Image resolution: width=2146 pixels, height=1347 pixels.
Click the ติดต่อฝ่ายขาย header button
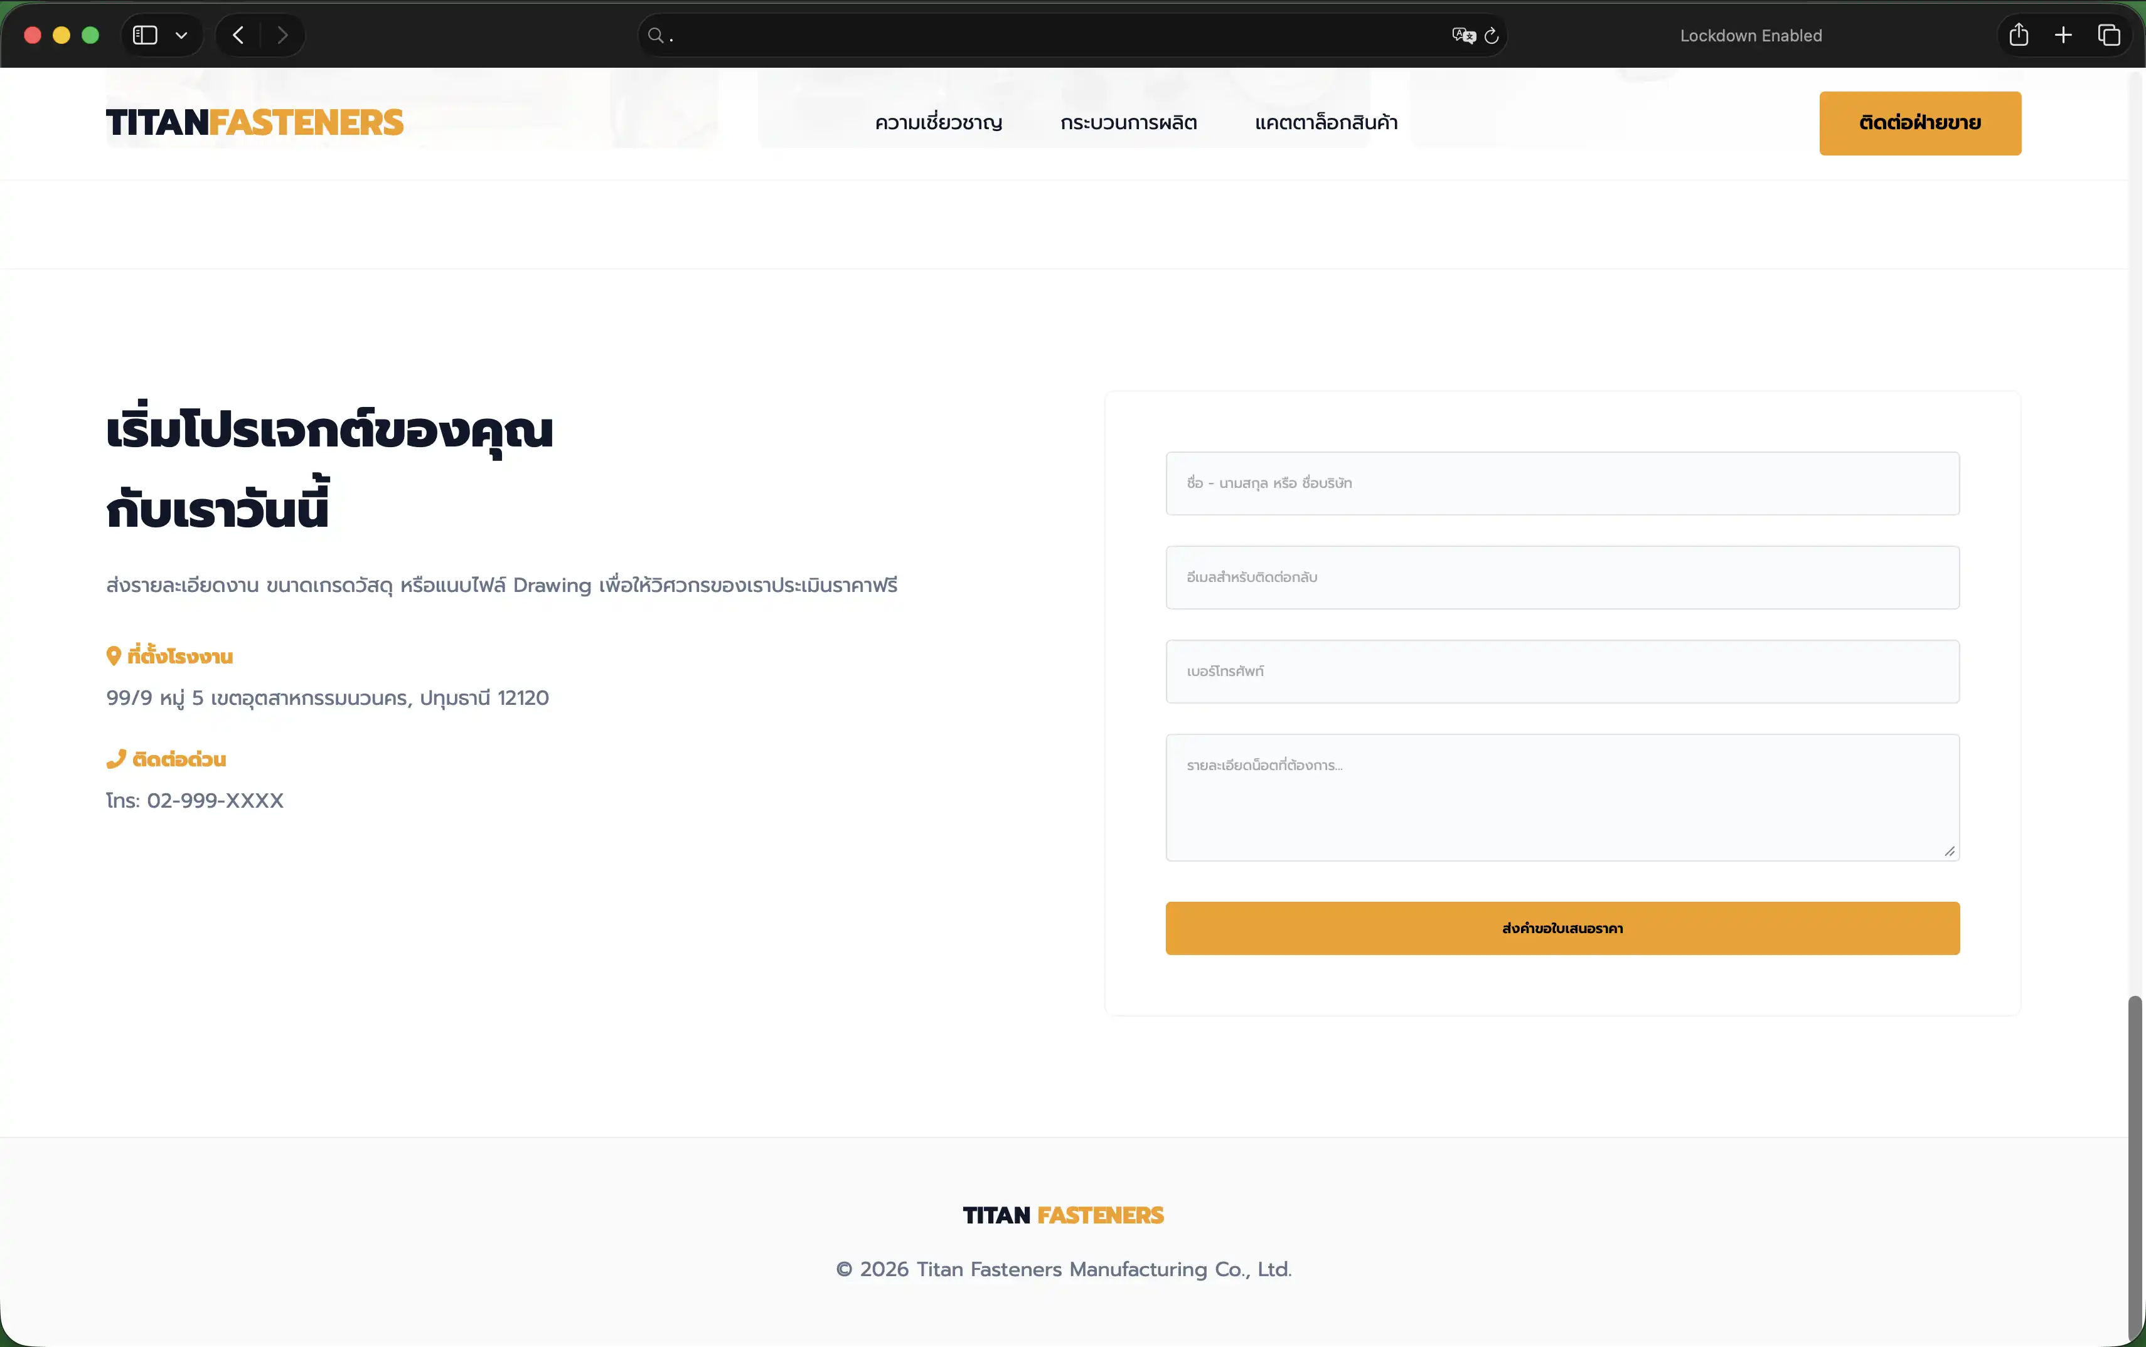(1919, 123)
